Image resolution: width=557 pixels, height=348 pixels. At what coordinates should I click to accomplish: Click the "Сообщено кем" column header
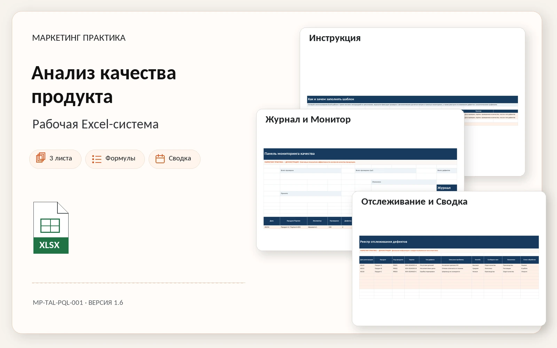493,260
